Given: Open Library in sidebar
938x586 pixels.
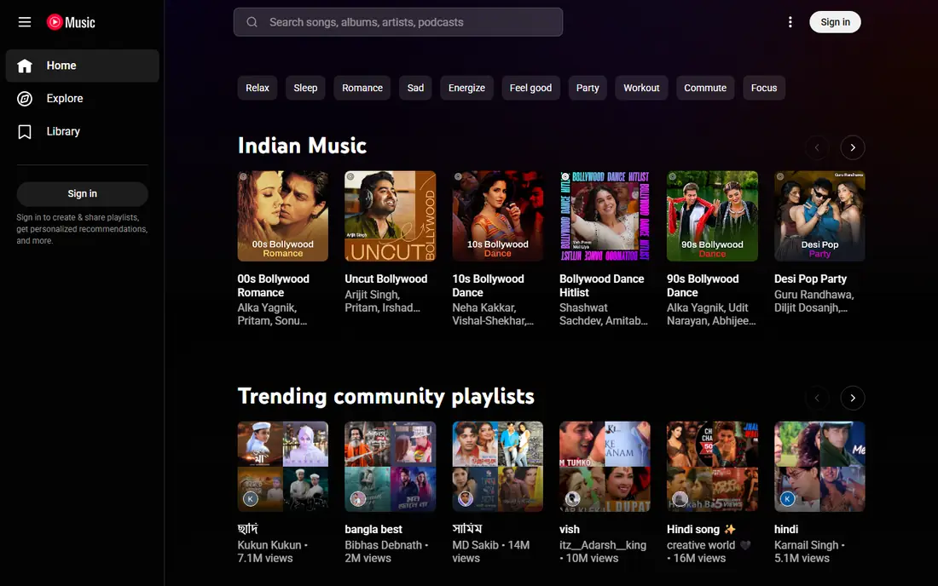Looking at the screenshot, I should 83,131.
